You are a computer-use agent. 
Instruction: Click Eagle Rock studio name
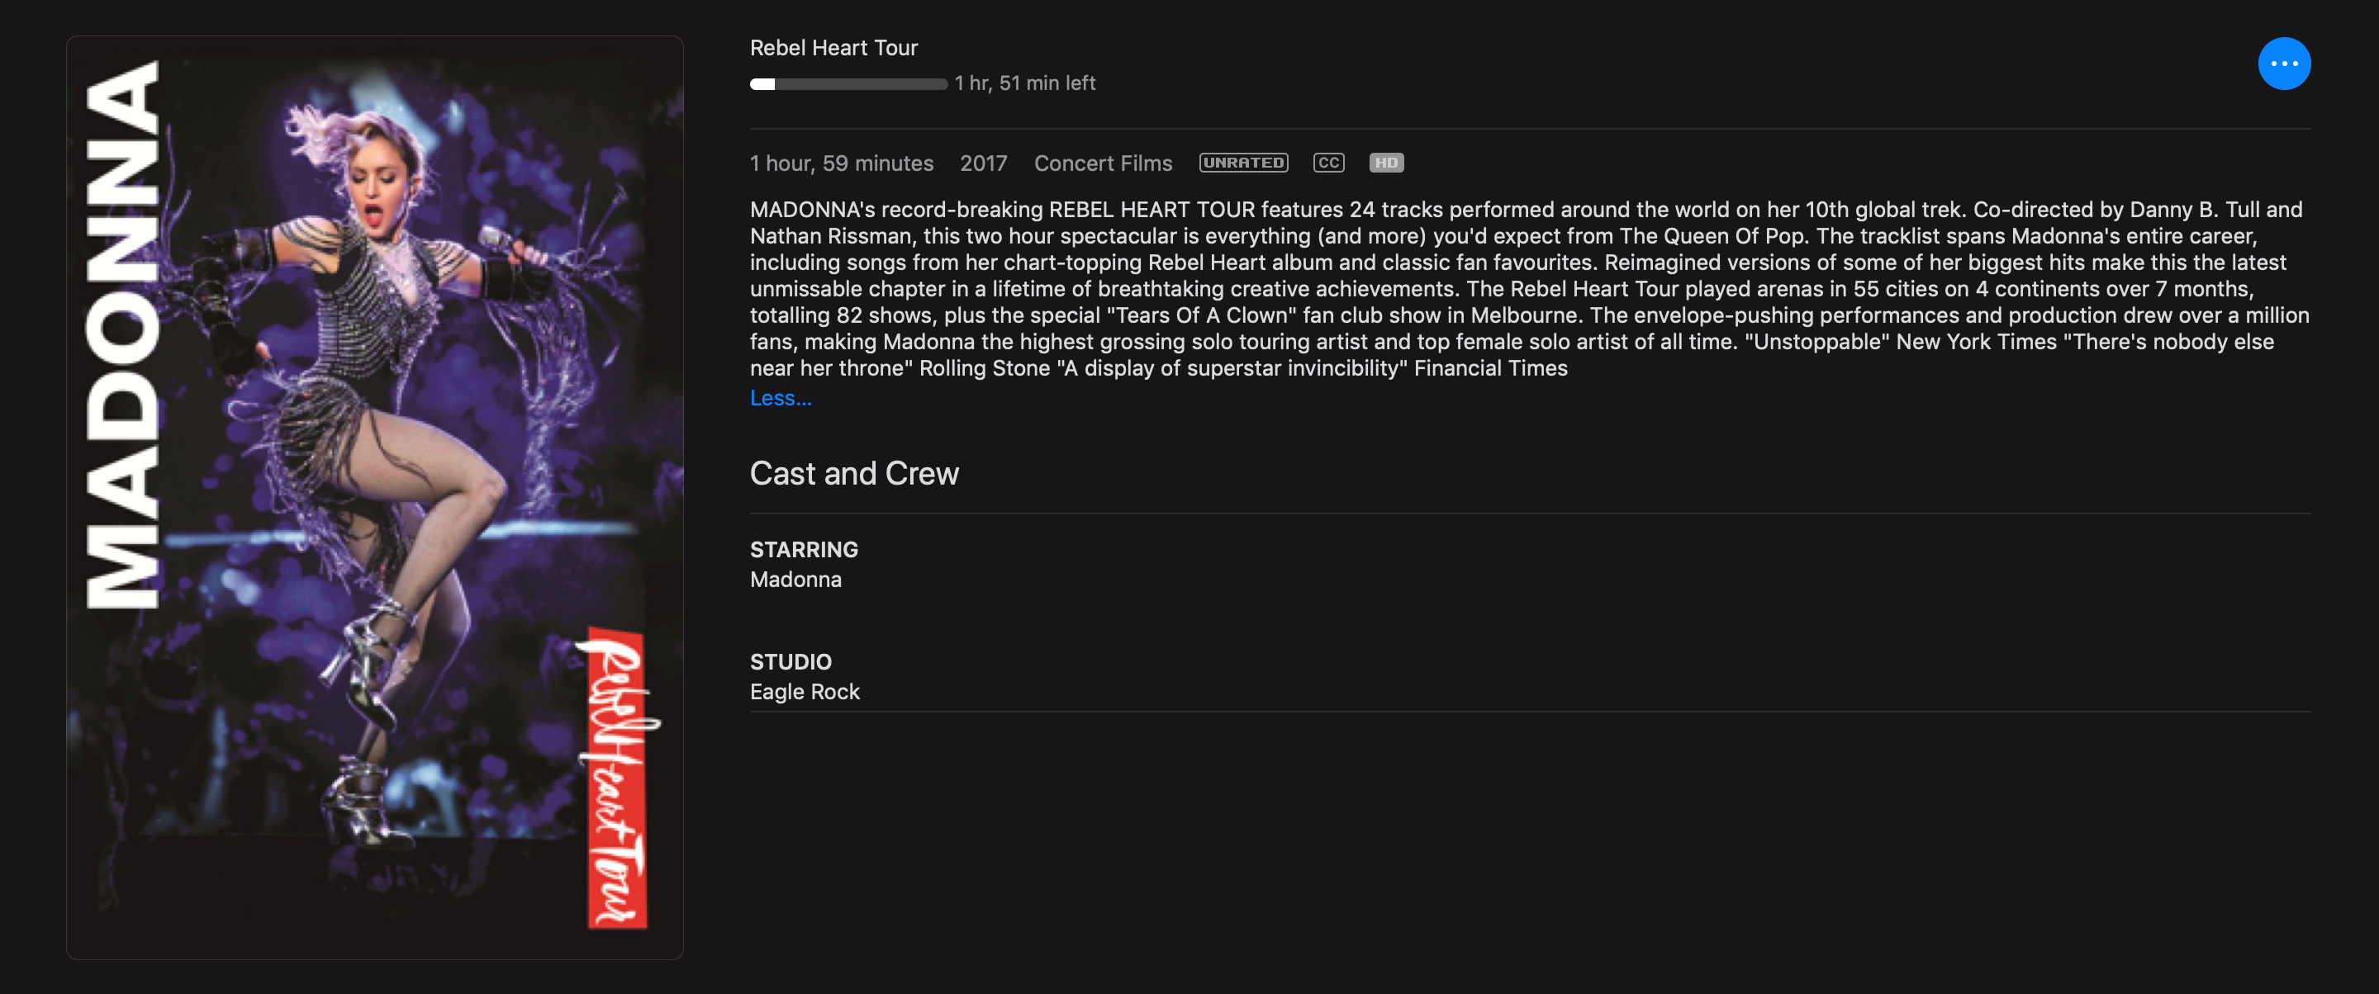pos(805,692)
